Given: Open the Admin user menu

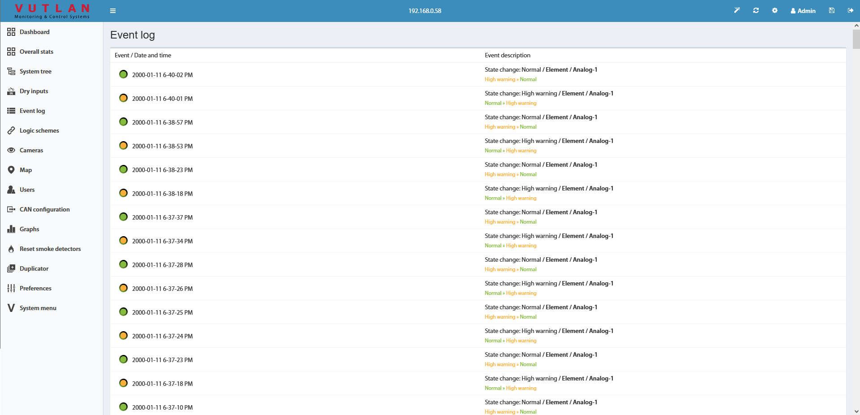Looking at the screenshot, I should point(803,11).
